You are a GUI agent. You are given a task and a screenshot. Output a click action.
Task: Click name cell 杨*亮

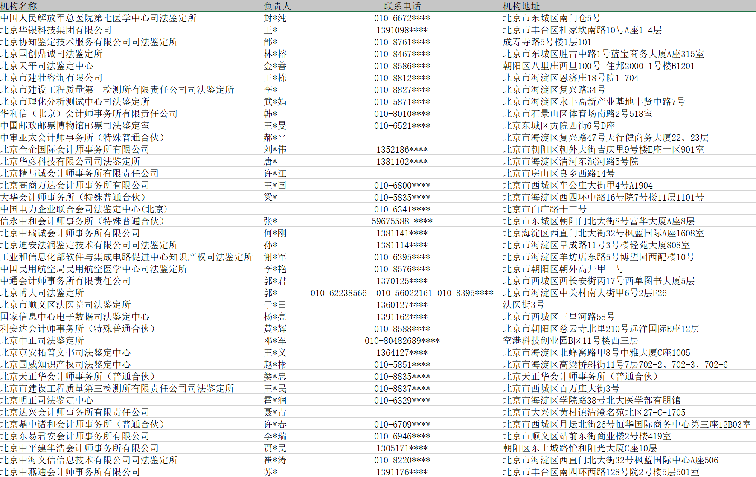point(282,317)
